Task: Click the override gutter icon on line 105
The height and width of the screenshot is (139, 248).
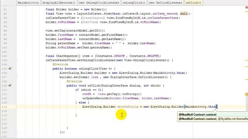Action: [10, 69]
